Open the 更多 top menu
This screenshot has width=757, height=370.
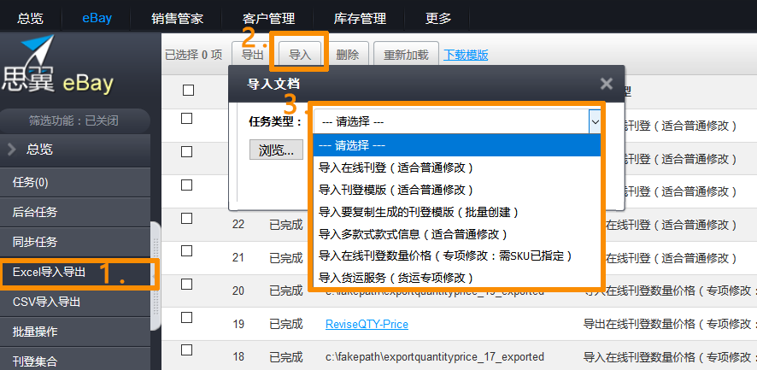pyautogui.click(x=438, y=19)
